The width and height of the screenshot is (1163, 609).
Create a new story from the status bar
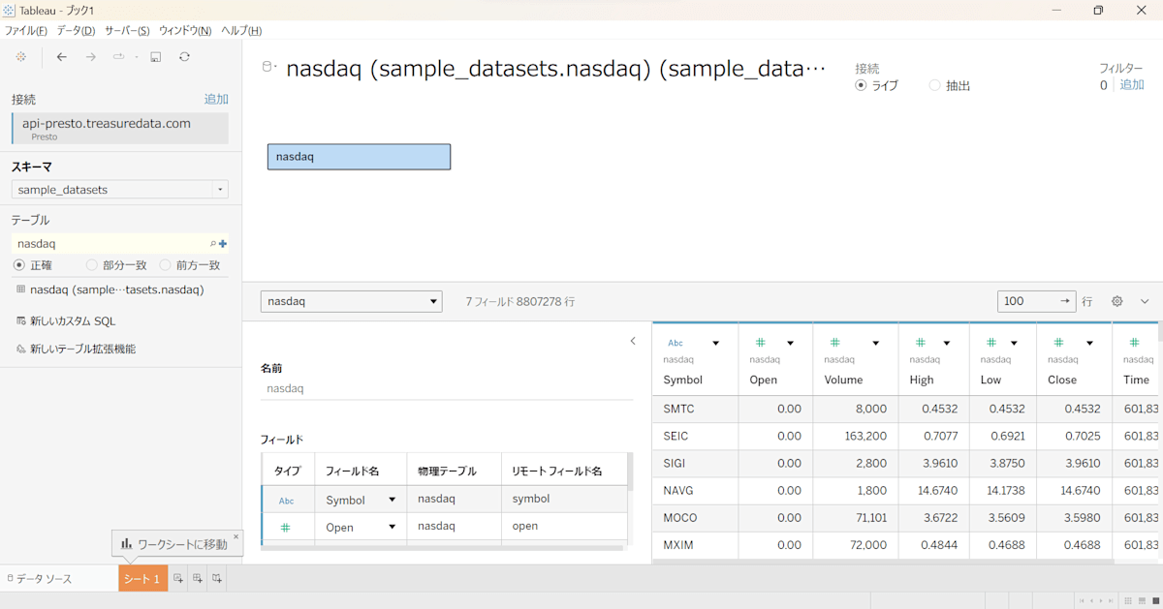215,577
